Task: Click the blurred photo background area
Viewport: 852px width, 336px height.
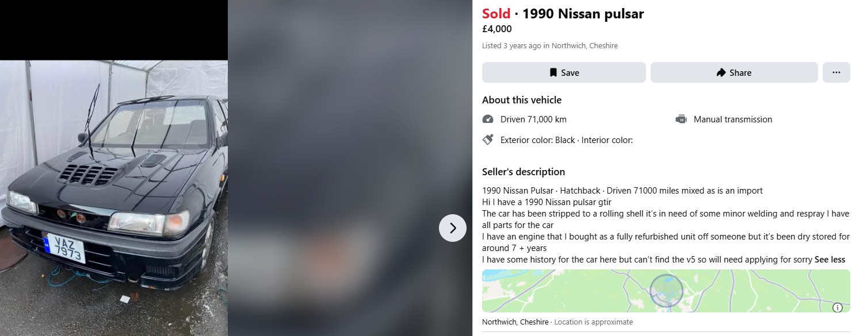Action: 350,168
